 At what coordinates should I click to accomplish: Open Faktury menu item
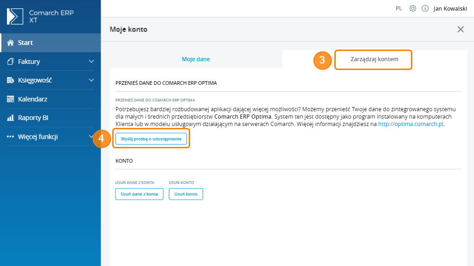[x=51, y=62]
